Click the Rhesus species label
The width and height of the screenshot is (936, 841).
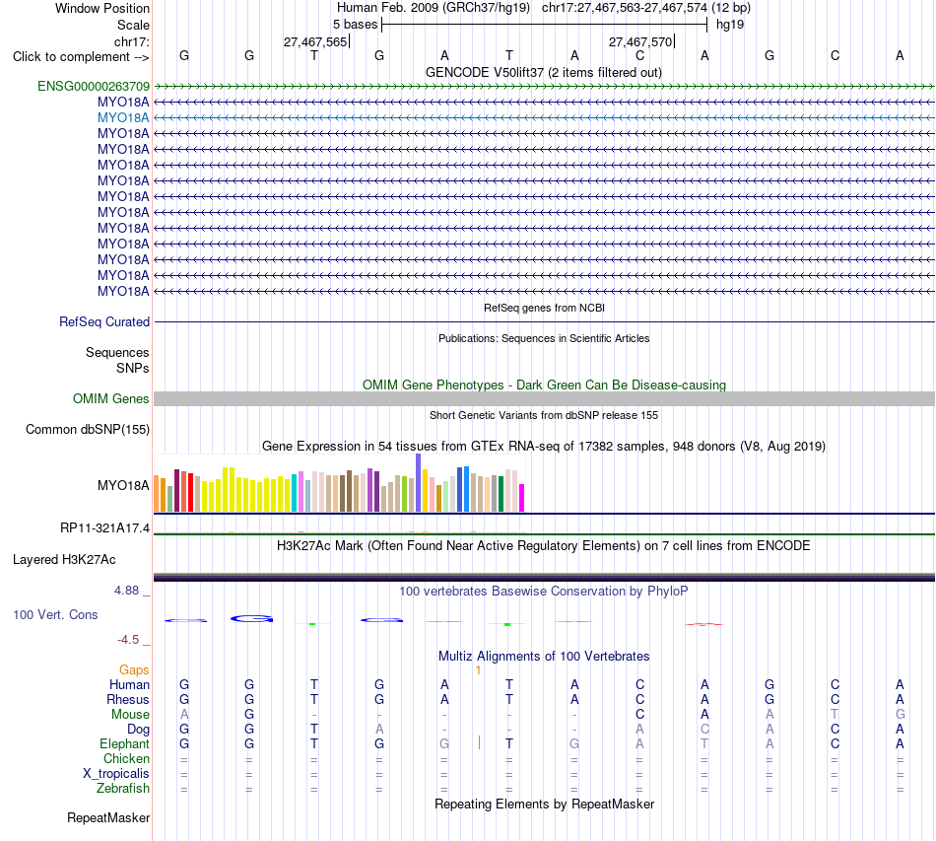pos(128,699)
